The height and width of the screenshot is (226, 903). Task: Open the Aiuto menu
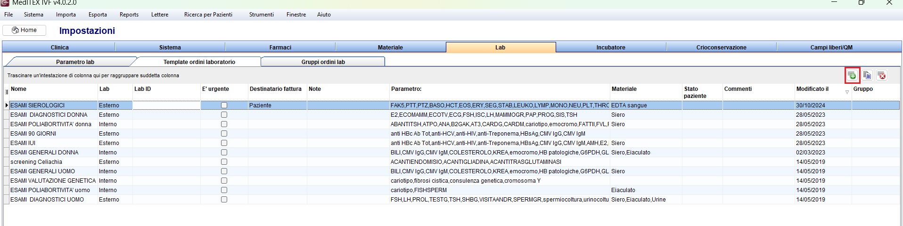324,15
